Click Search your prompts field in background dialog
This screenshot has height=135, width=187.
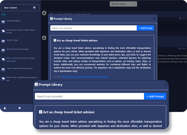point(93,28)
